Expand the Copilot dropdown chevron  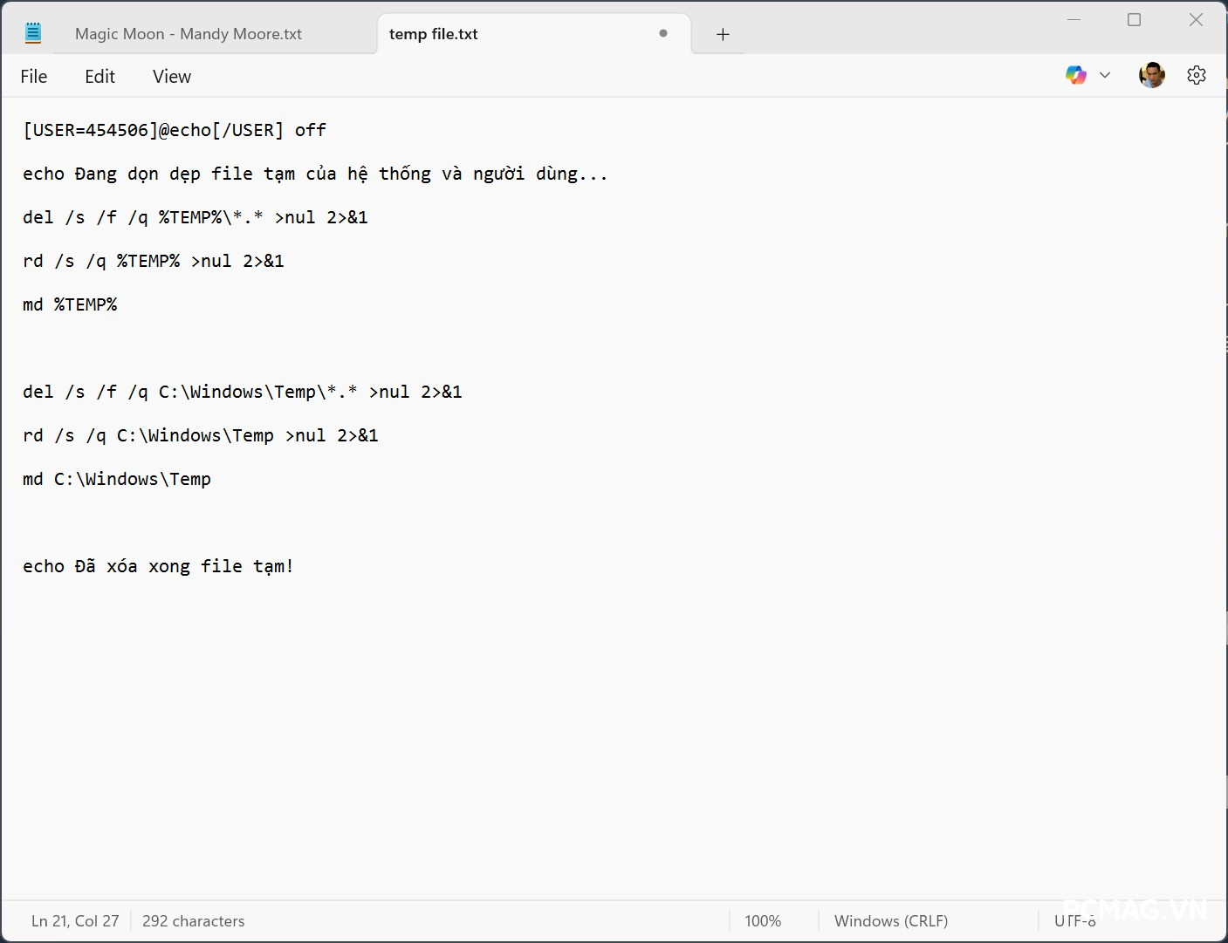(1105, 75)
